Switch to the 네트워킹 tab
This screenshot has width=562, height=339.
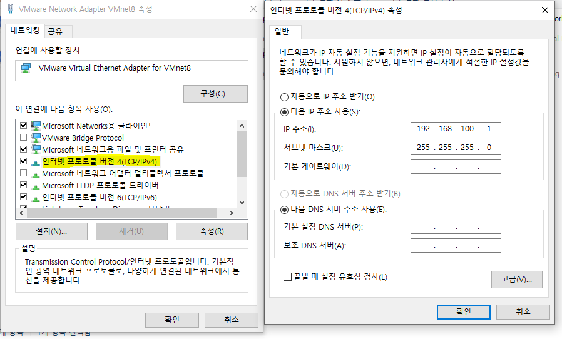coord(25,31)
